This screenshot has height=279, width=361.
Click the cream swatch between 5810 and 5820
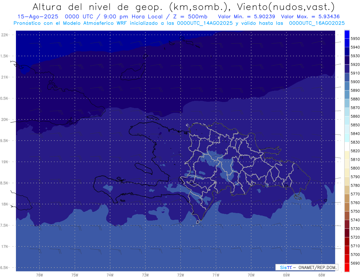click(347, 155)
